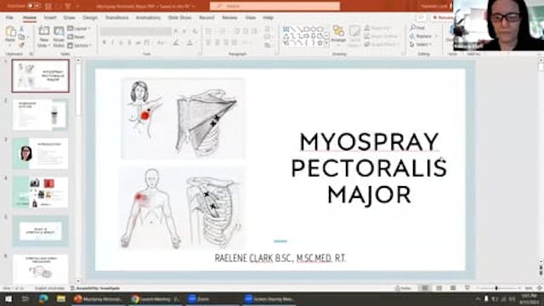Click the font color icon
Image resolution: width=544 pixels, height=306 pixels.
point(190,42)
